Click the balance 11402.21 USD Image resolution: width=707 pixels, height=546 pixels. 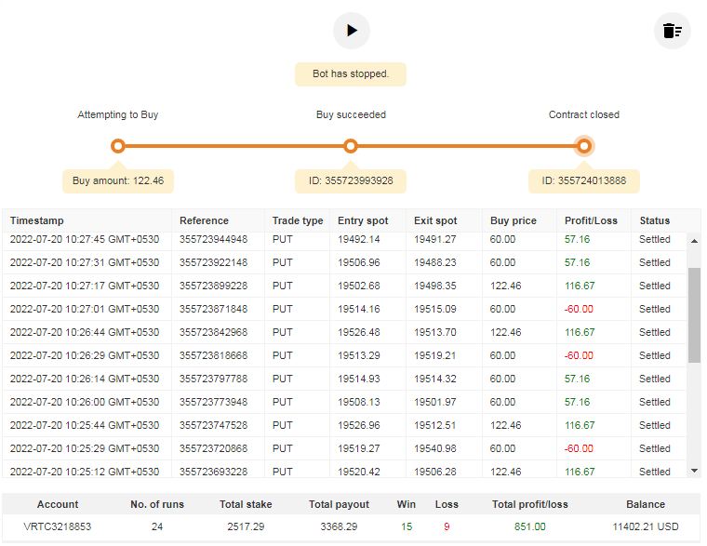coord(646,526)
